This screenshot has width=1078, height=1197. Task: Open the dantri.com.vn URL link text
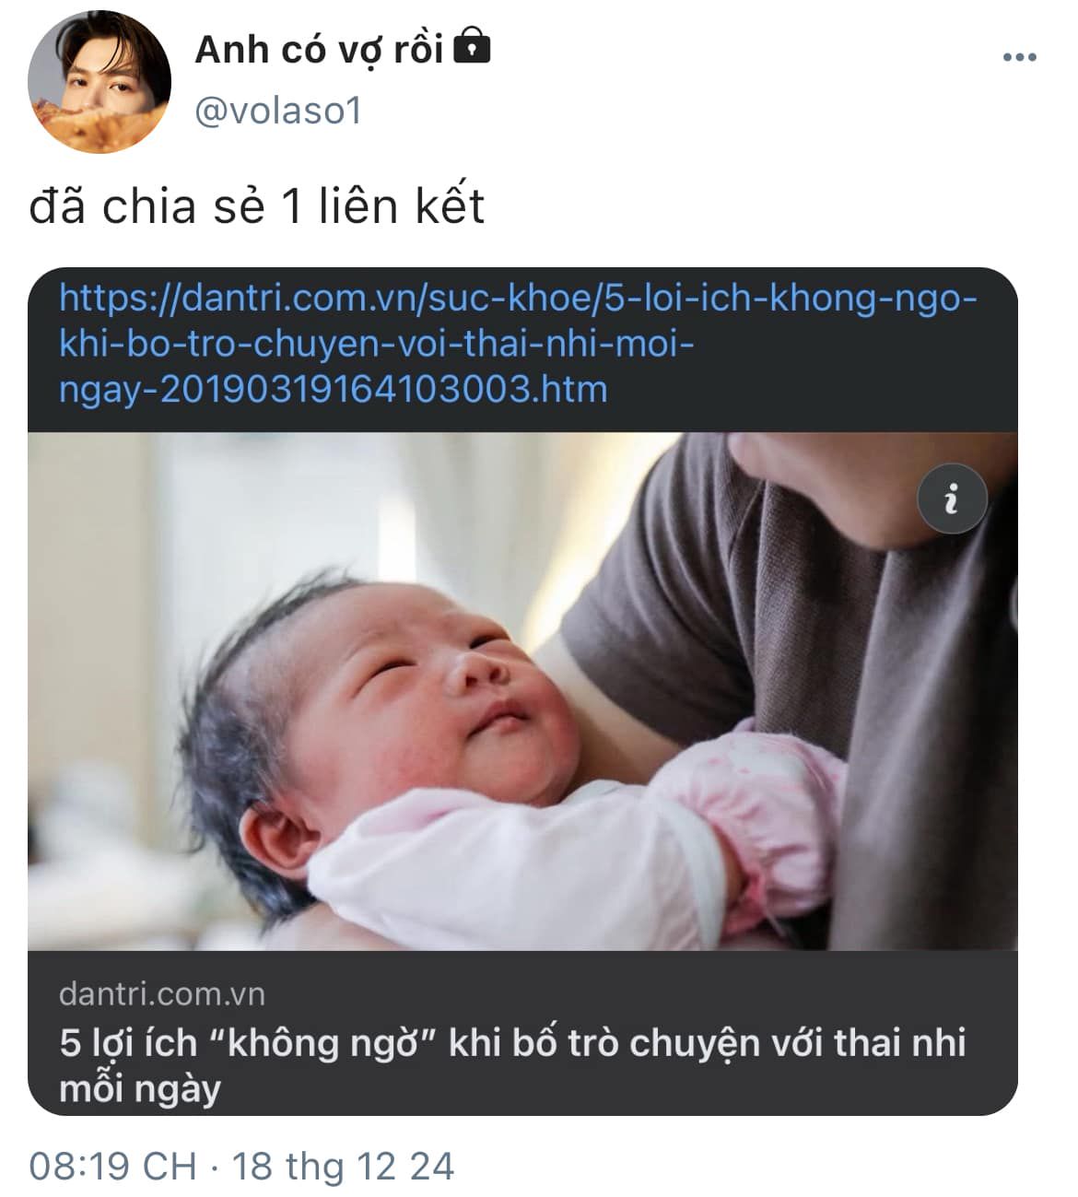(x=518, y=343)
